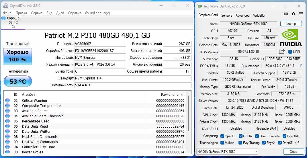
Task: Click status orb for Controller Busy Time row
Action: (x=7, y=147)
